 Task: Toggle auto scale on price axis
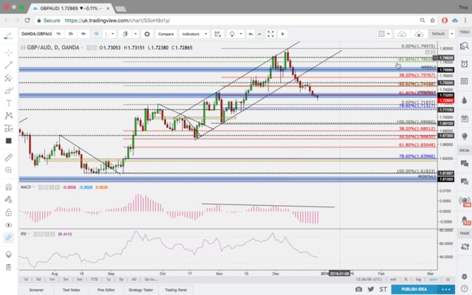[431, 280]
